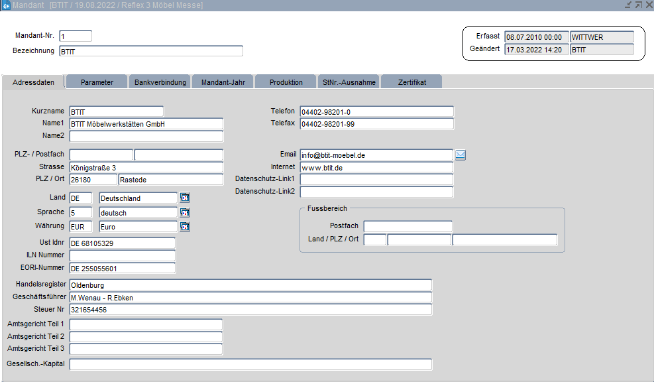Screen dimensions: 654x382
Task: Focus the Name2 text field
Action: point(146,137)
